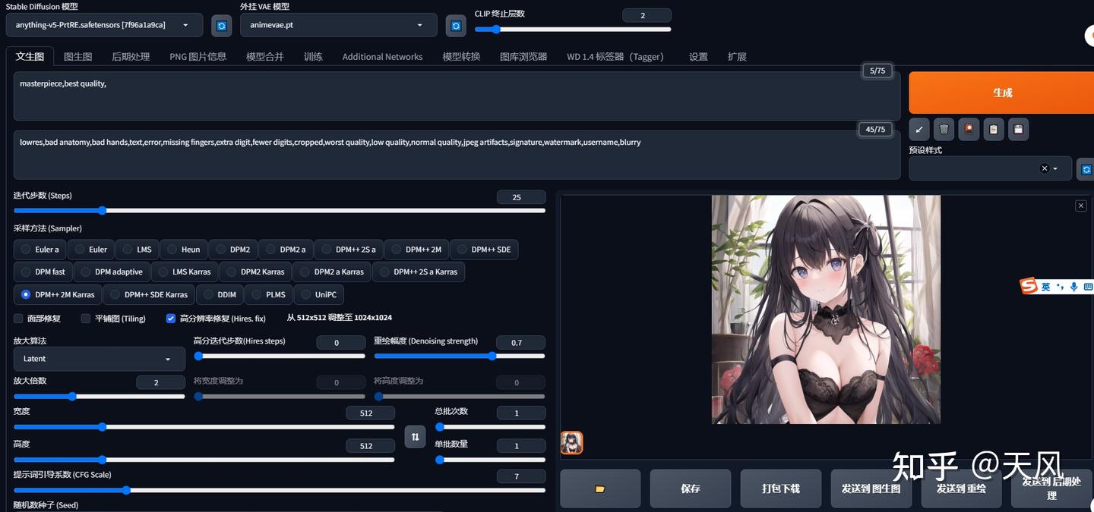Select DPM adaptive sampler
This screenshot has height=512, width=1094.
pos(112,272)
